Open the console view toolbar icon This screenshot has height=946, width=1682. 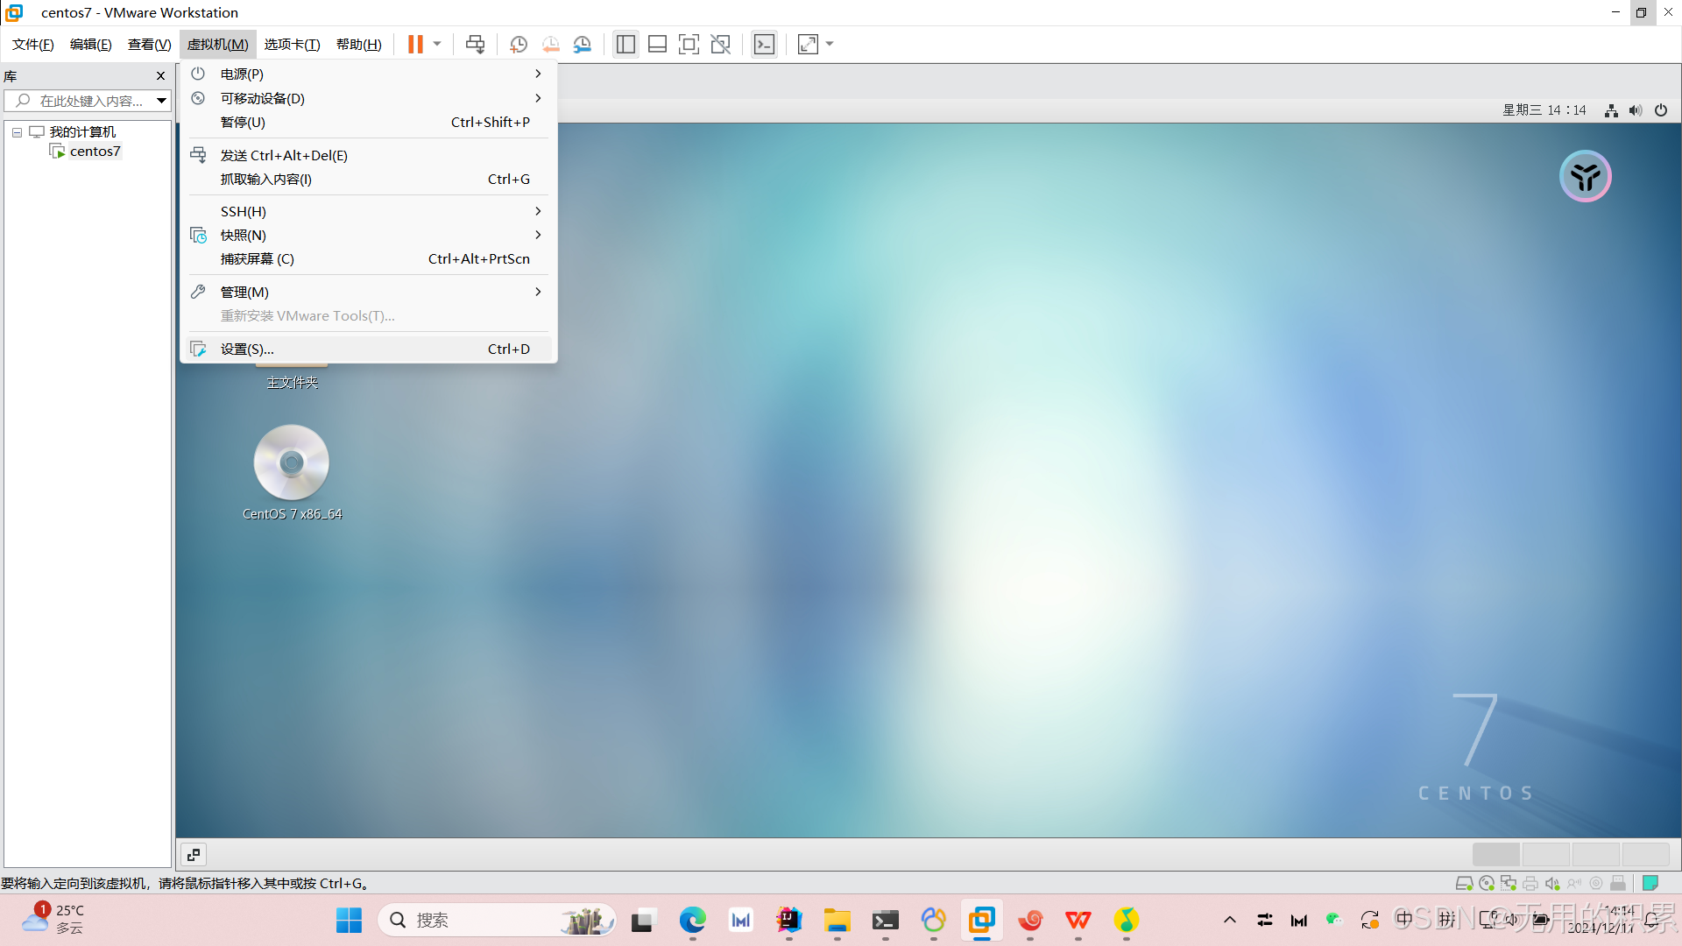(x=765, y=45)
